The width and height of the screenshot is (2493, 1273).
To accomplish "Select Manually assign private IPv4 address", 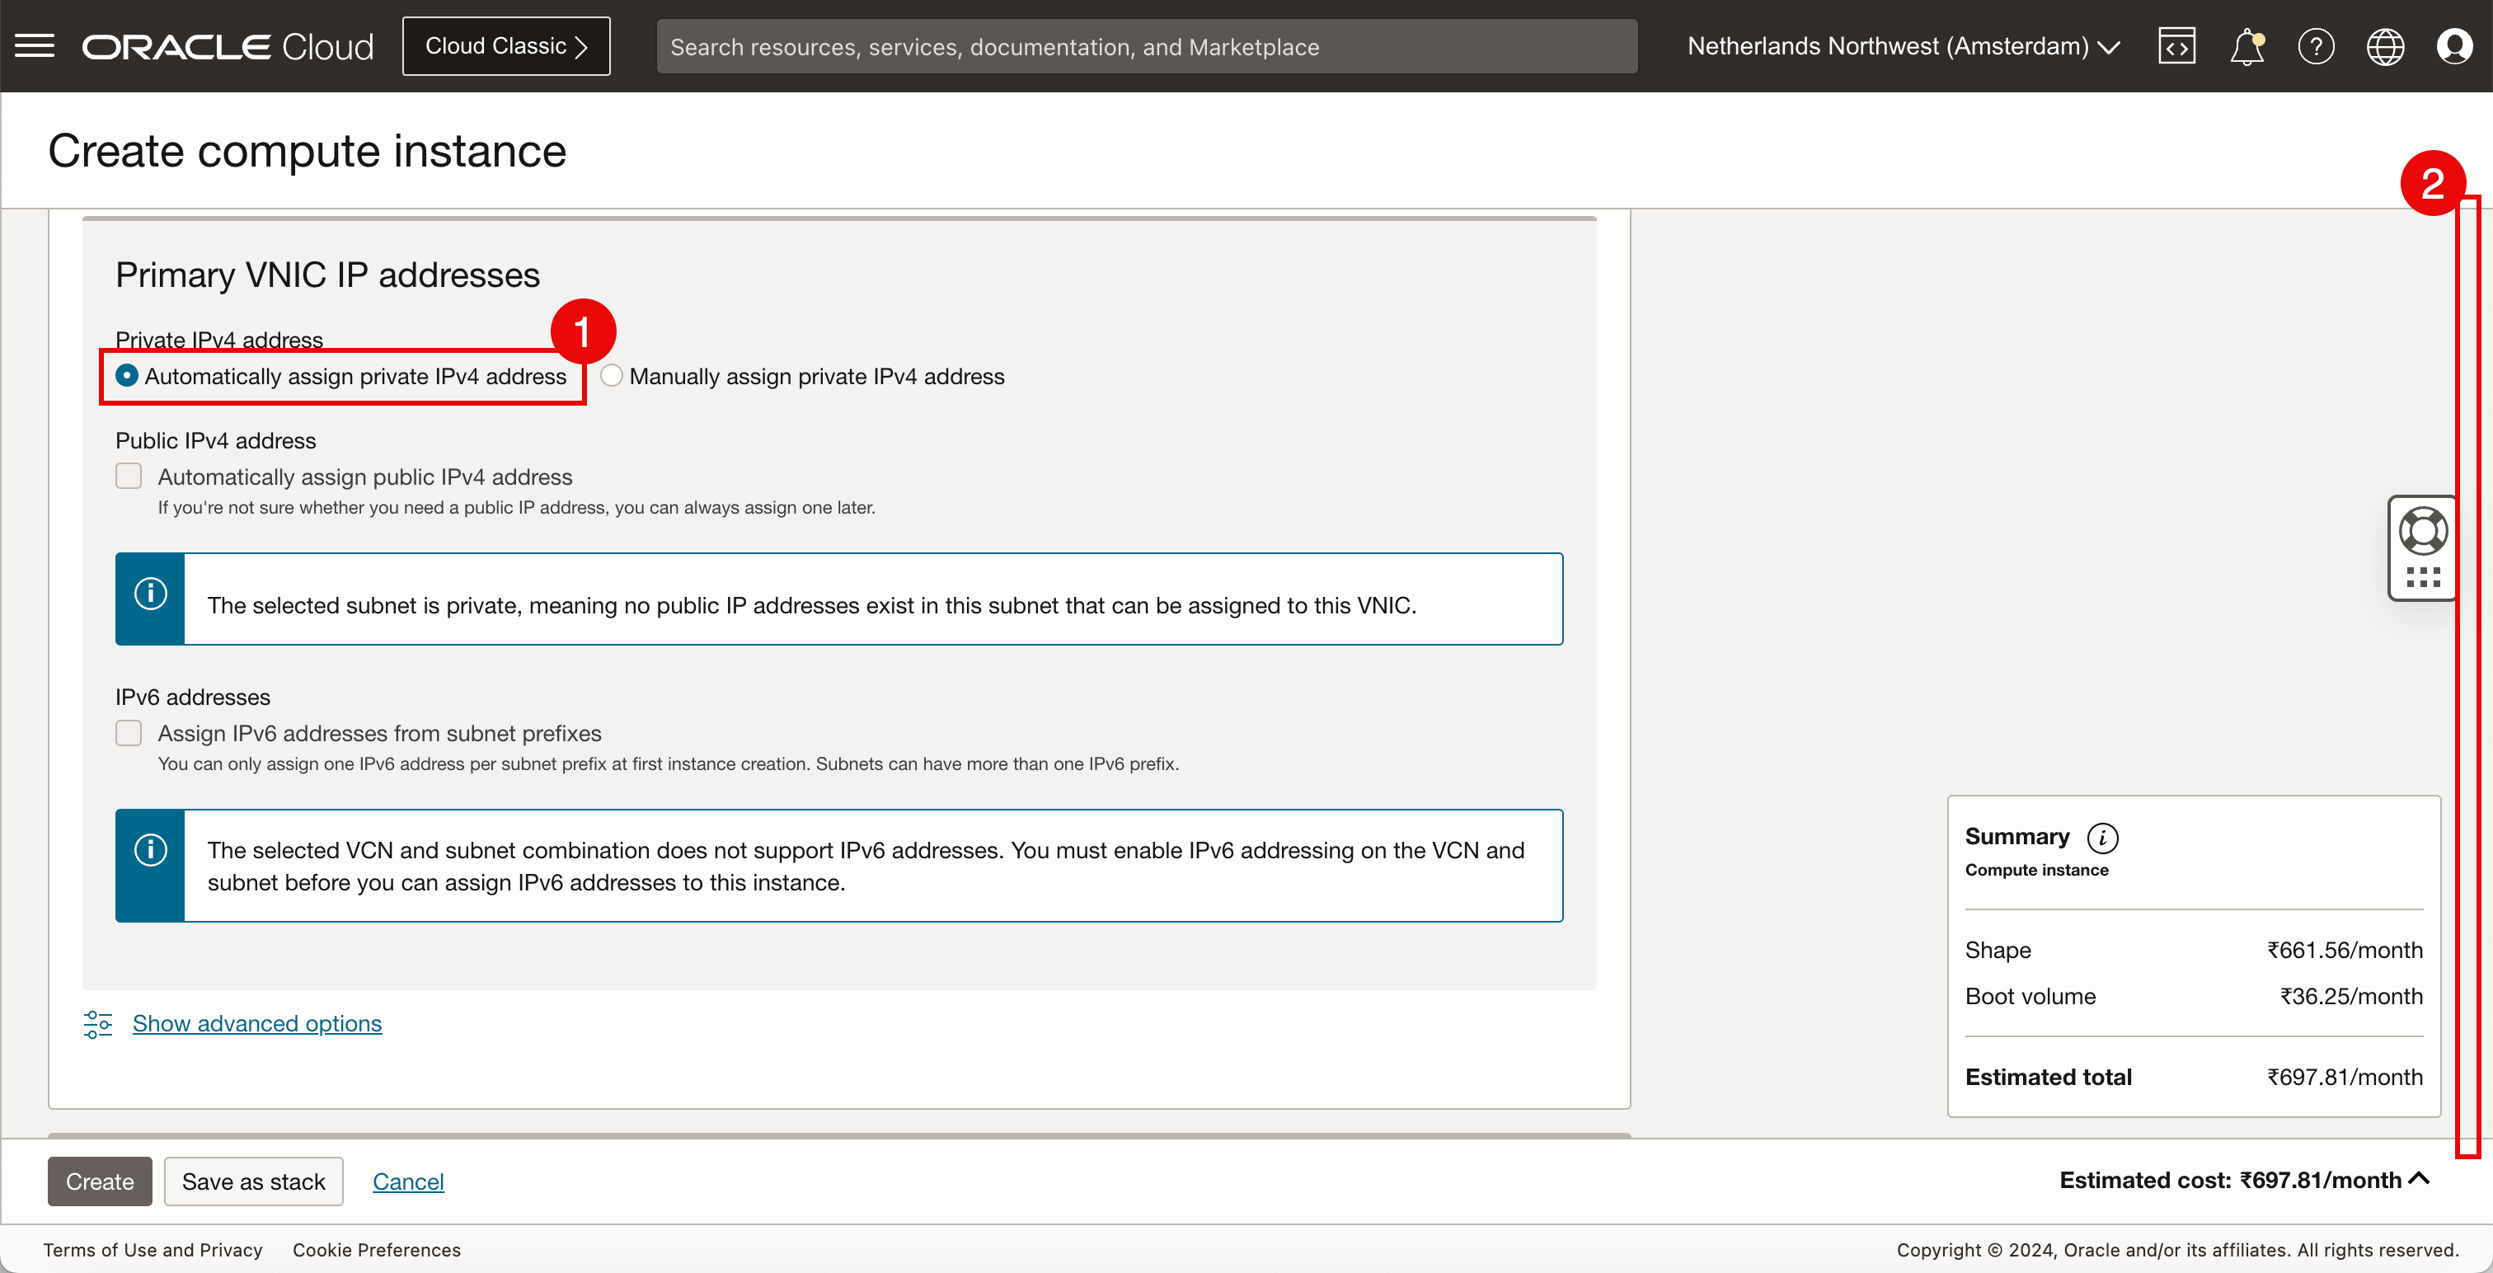I will pos(612,376).
